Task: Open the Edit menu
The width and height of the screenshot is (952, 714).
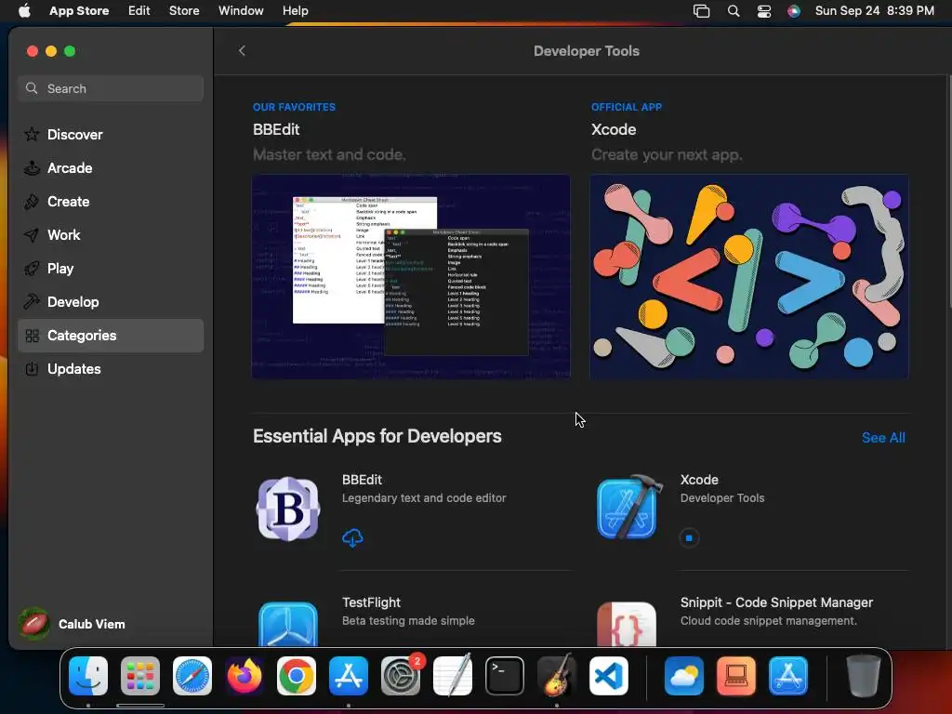Action: tap(139, 11)
